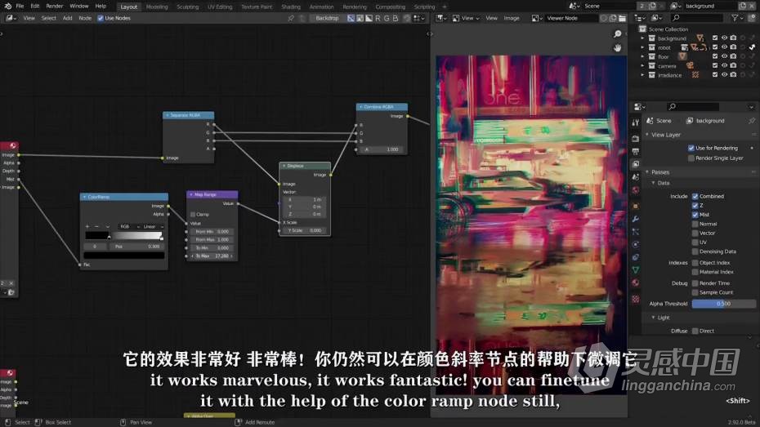Show B channel of backdrop

396,18
